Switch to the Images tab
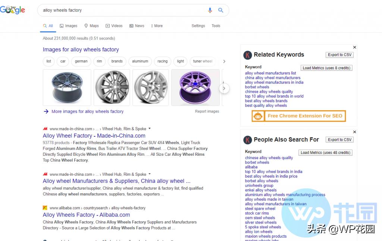 point(68,26)
